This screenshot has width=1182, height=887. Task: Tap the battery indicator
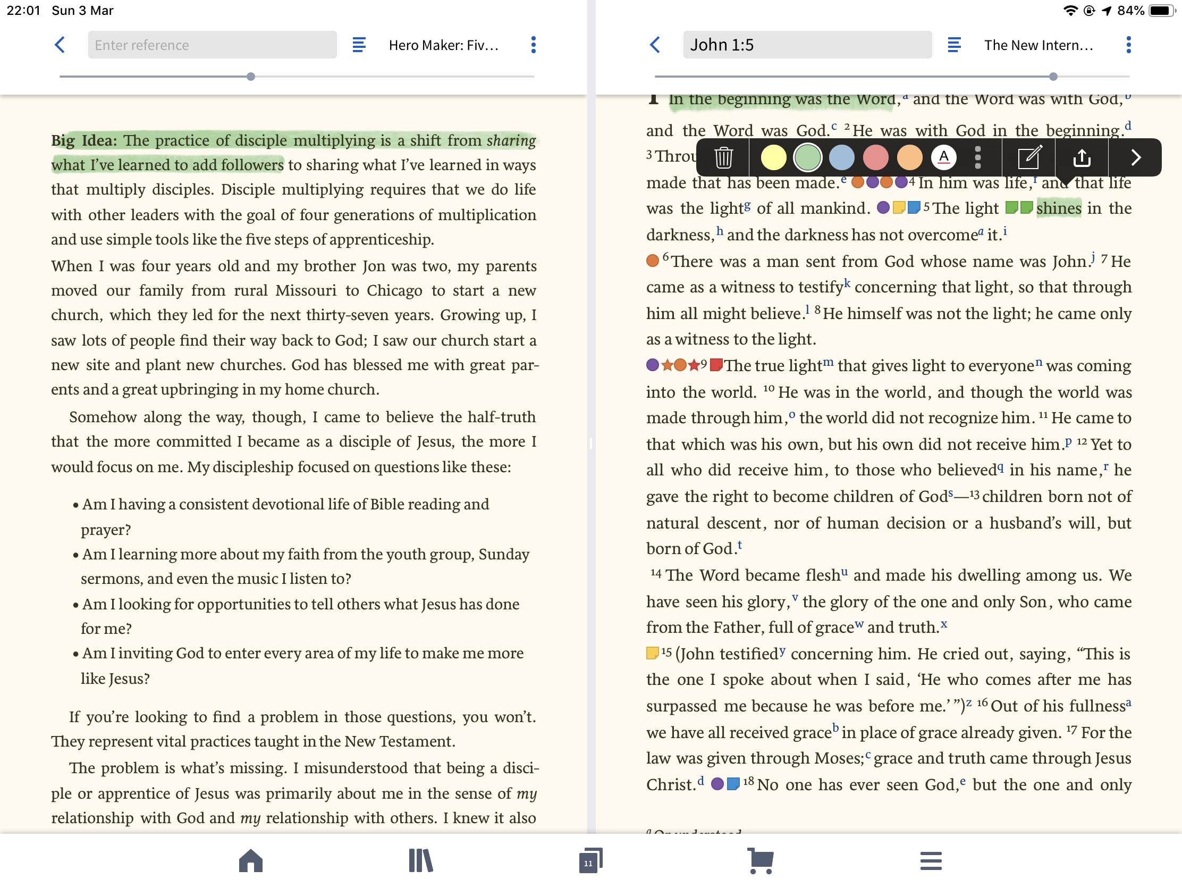[1161, 10]
